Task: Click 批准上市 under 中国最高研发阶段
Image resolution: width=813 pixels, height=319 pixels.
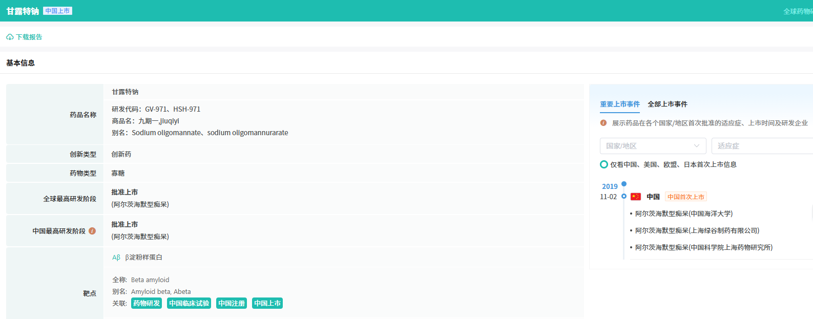Action: 124,224
